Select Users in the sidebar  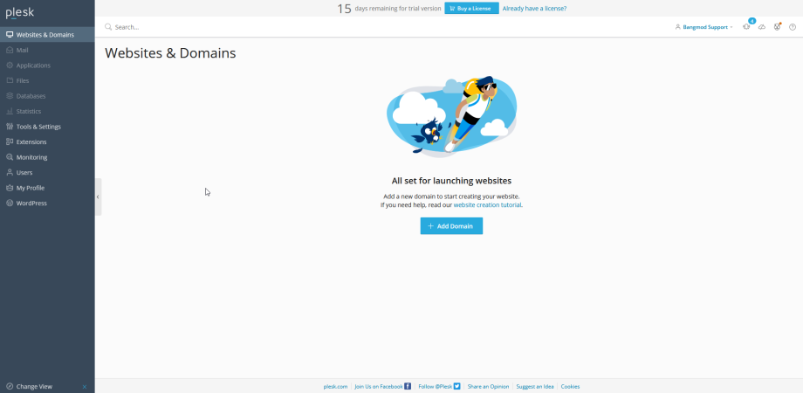[47, 173]
